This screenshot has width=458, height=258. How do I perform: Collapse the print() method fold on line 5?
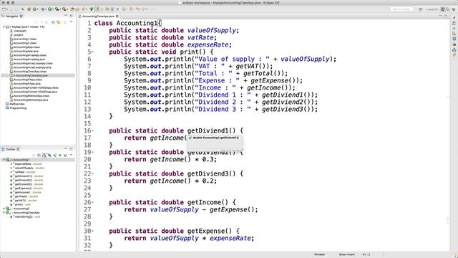[93, 52]
